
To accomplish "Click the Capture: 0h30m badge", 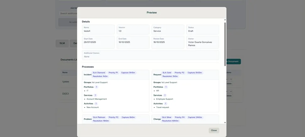I will pos(195,73).
